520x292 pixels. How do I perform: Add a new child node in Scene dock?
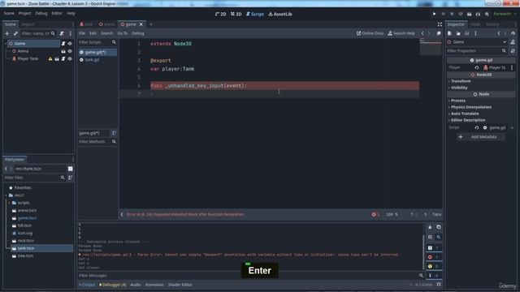[x=7, y=33]
